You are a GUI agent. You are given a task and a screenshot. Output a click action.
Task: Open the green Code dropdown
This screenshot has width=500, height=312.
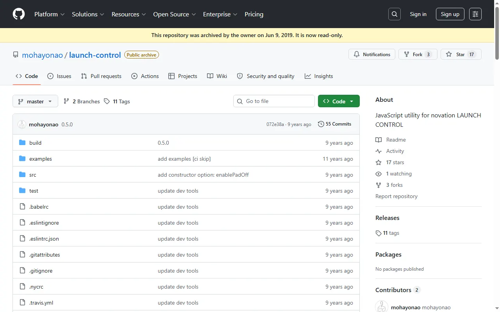pos(339,101)
